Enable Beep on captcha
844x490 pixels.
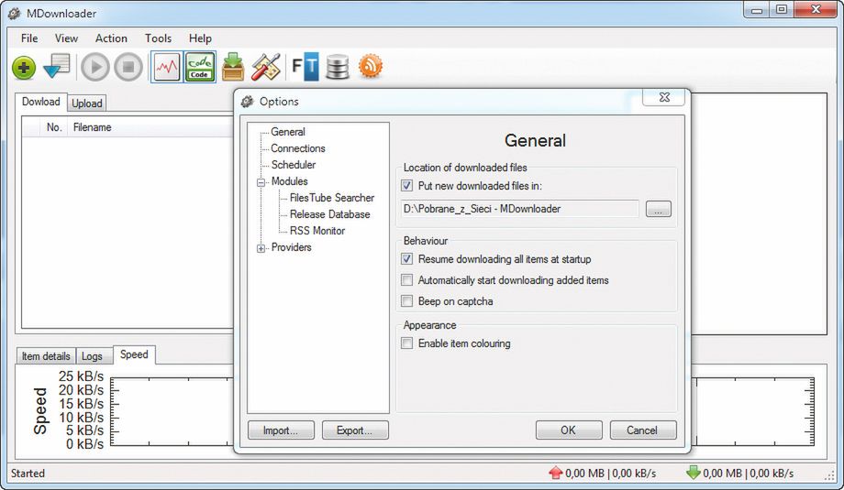[407, 301]
